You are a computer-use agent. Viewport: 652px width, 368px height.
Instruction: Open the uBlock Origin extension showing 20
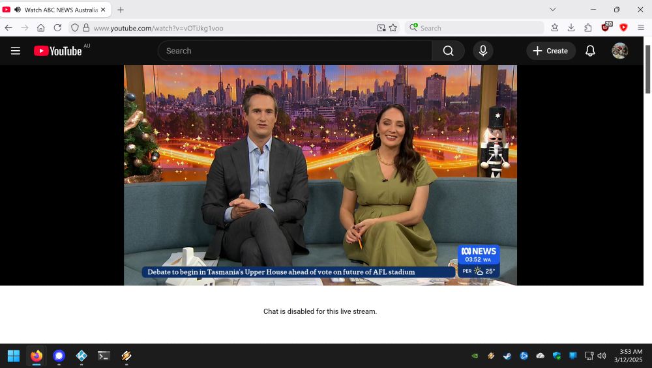pos(606,27)
